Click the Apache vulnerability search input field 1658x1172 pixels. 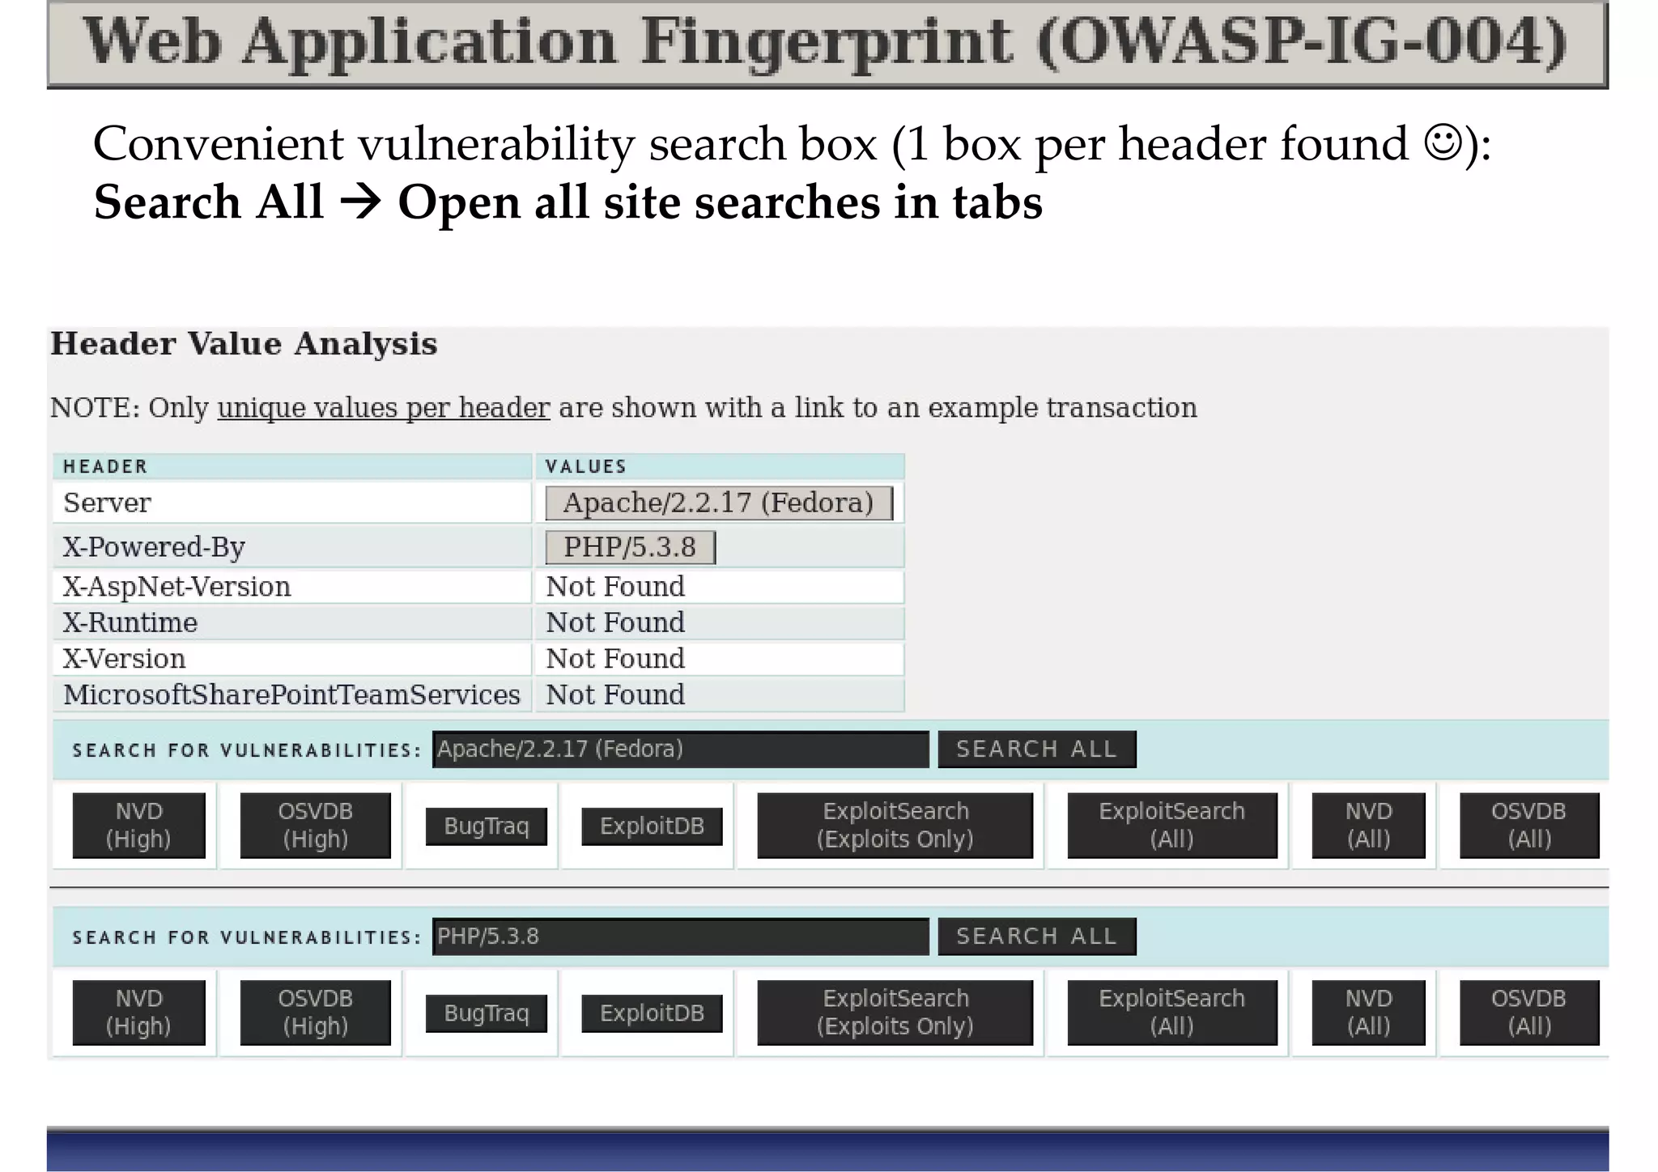coord(681,749)
